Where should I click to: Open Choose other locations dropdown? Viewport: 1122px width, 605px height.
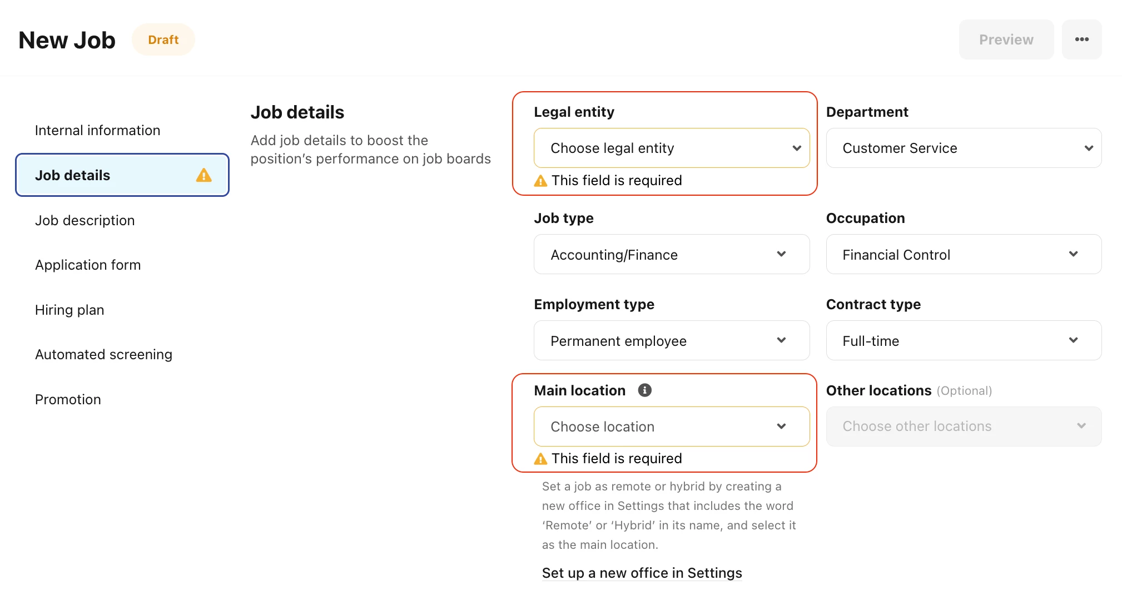coord(964,427)
